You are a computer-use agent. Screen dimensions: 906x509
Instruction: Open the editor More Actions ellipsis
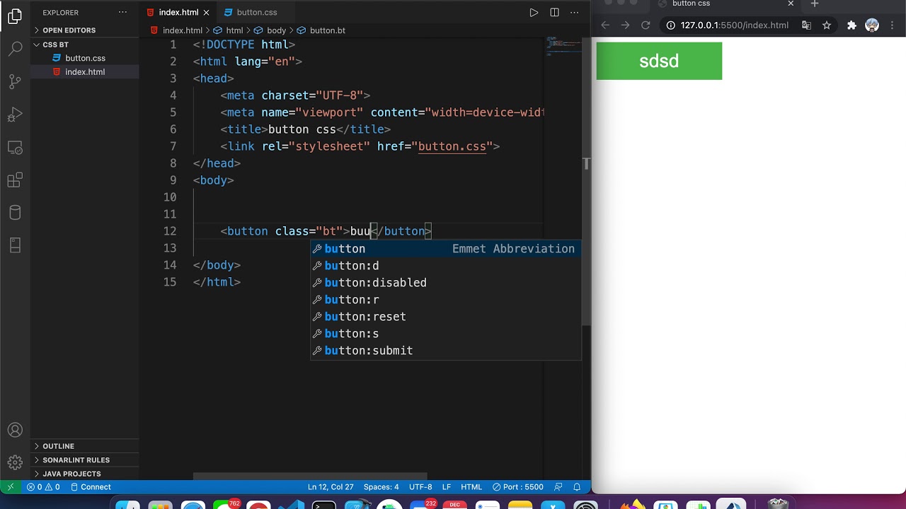click(575, 12)
